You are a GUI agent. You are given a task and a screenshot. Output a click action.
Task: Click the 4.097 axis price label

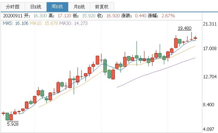coord(209,129)
